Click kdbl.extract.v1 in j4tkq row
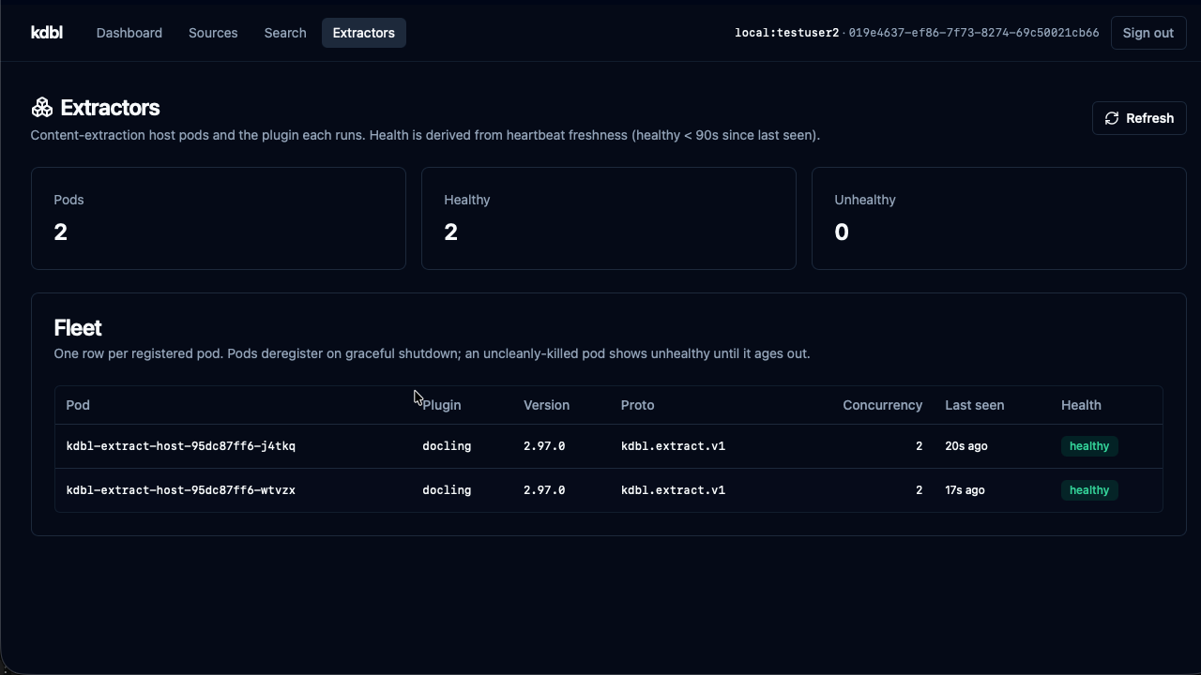This screenshot has width=1201, height=675. pyautogui.click(x=673, y=446)
